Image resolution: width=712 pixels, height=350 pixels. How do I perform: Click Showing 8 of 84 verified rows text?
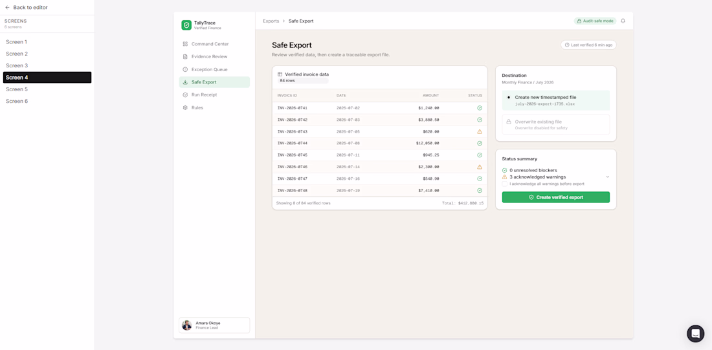[x=304, y=203]
